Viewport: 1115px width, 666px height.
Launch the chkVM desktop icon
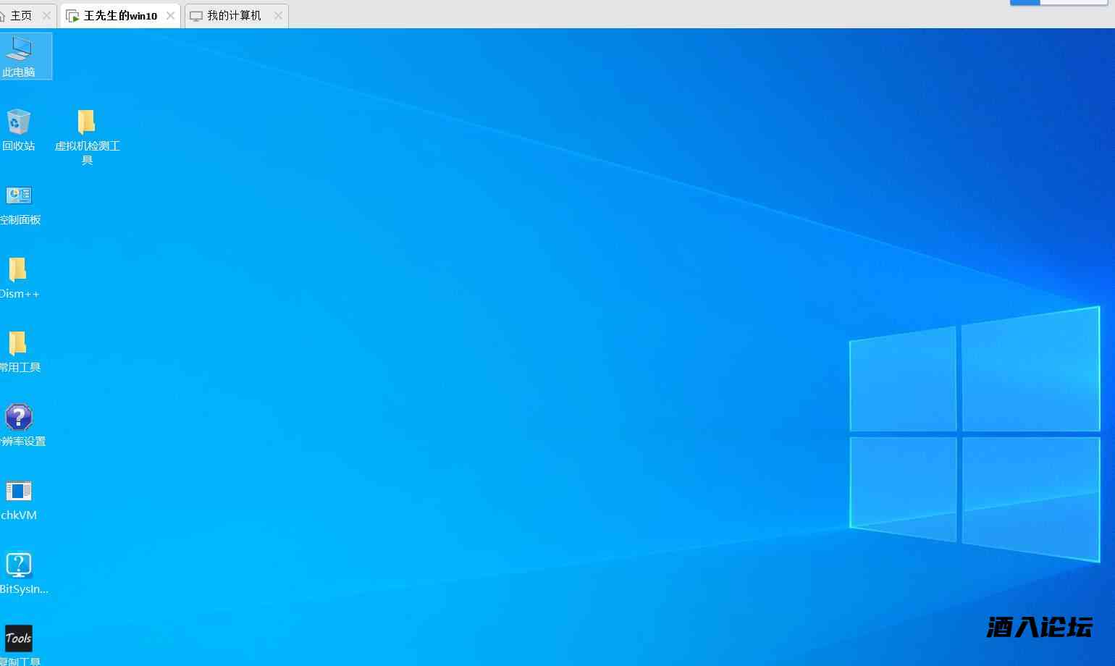coord(19,492)
